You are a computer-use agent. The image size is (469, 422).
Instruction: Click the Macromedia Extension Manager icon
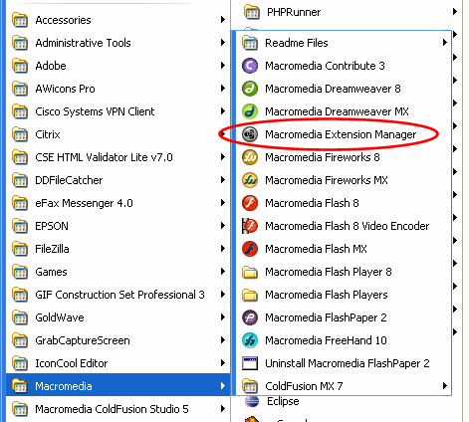[250, 134]
